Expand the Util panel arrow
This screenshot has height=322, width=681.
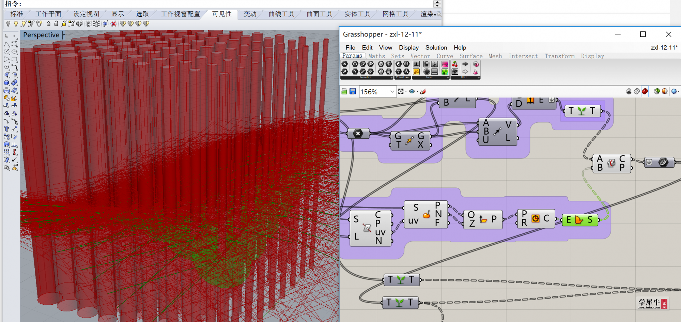click(479, 78)
